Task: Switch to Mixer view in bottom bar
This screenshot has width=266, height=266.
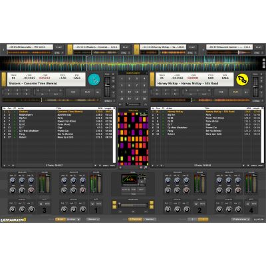Action: click(x=61, y=219)
